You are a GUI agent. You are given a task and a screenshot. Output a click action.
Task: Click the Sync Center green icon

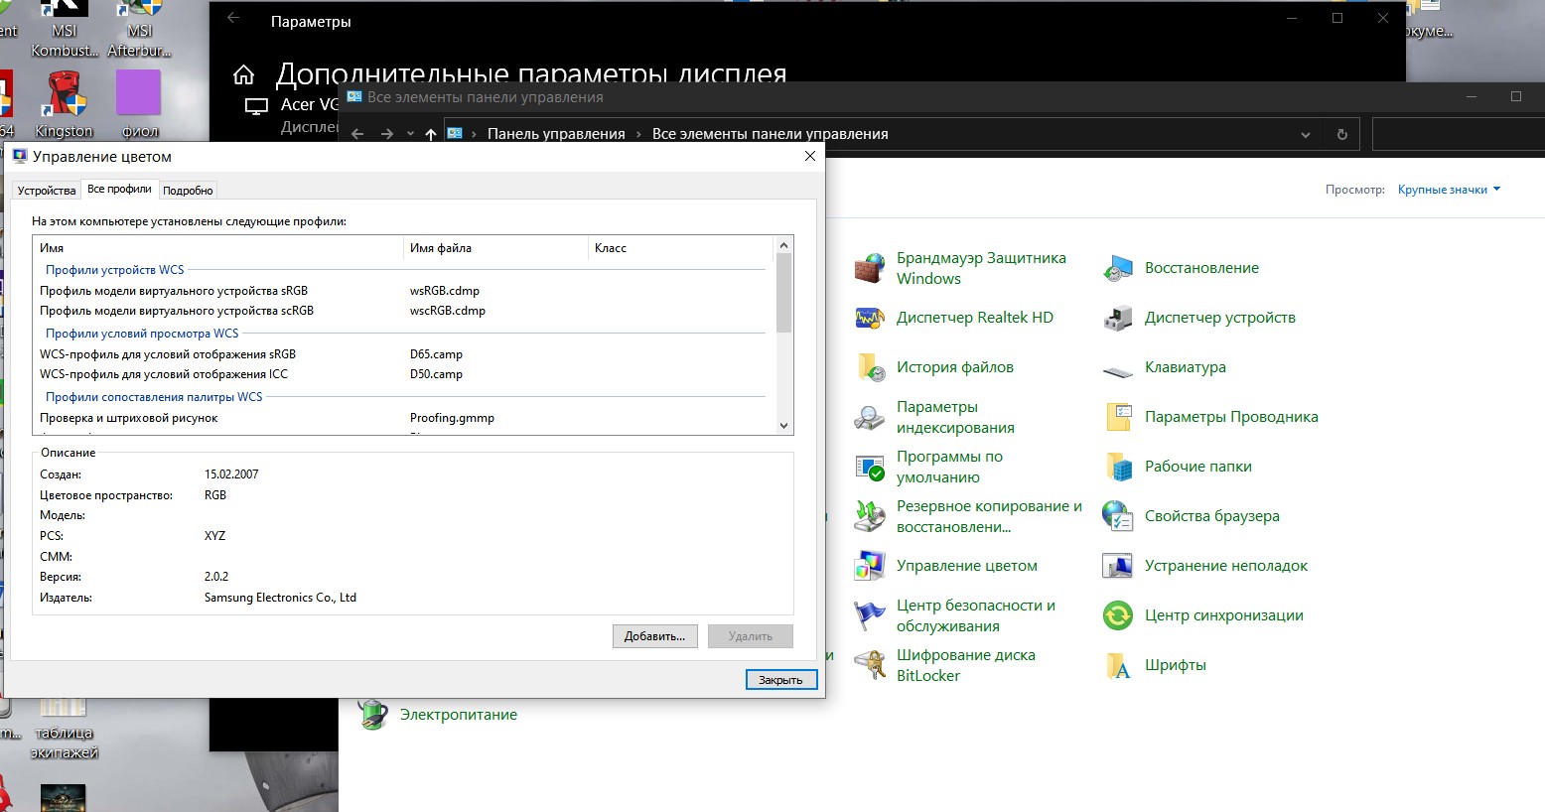coord(1118,615)
